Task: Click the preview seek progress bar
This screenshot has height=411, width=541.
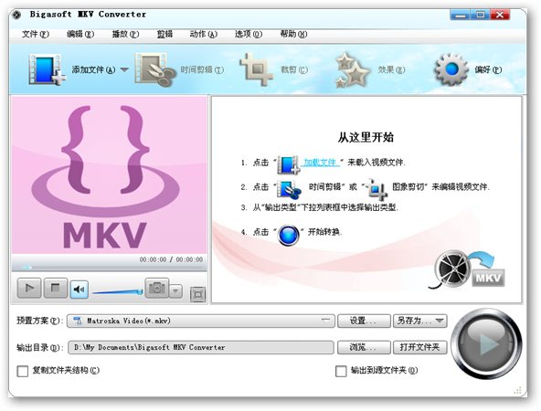Action: pos(109,268)
